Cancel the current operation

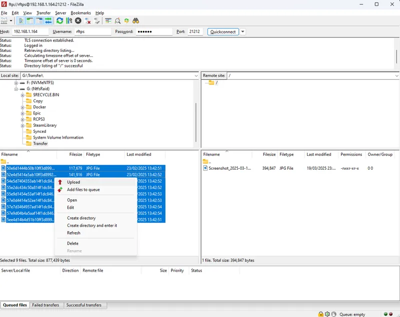click(x=77, y=21)
